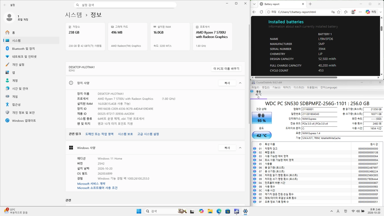The height and width of the screenshot is (216, 384).
Task: Refresh the Battery report page in Edge
Action: (x=261, y=12)
